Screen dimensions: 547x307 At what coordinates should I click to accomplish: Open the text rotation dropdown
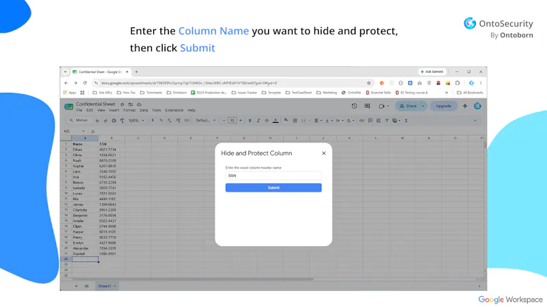(350, 121)
